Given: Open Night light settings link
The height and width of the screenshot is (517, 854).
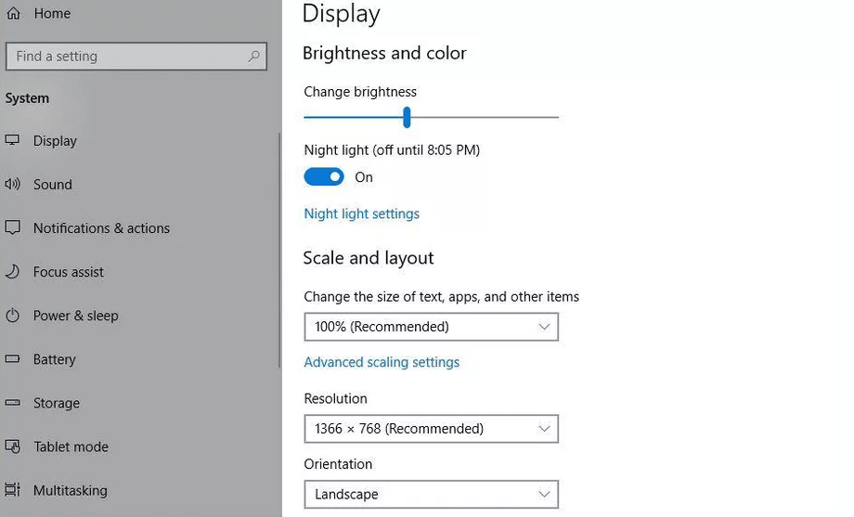Looking at the screenshot, I should 362,213.
